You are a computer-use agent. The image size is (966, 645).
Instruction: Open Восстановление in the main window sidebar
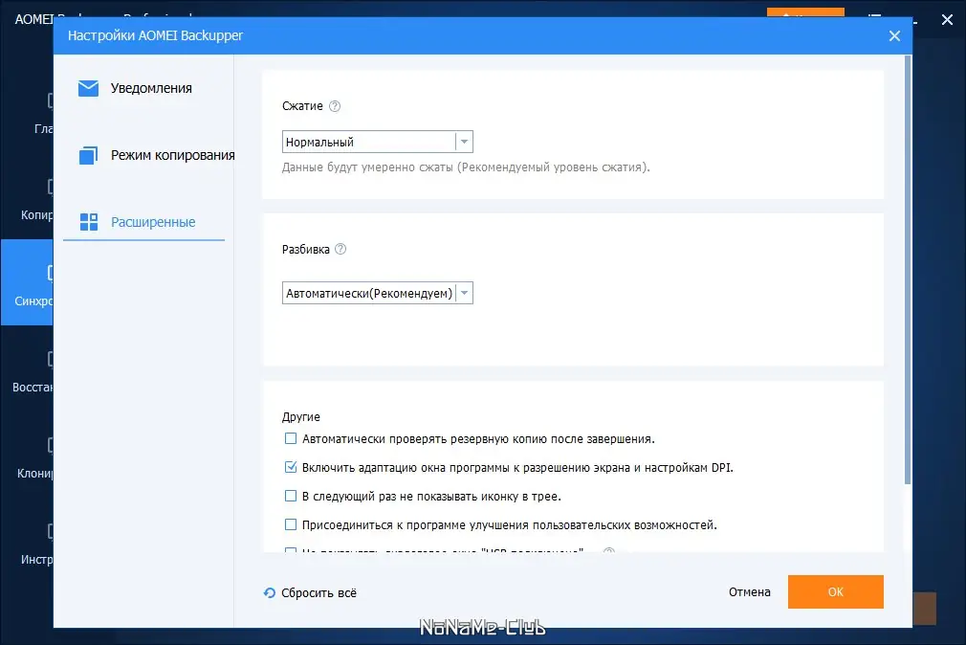27,371
